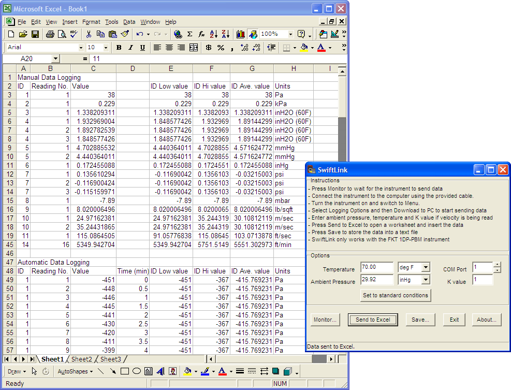511x390 pixels.
Task: Open the Insert menu
Action: (x=70, y=22)
